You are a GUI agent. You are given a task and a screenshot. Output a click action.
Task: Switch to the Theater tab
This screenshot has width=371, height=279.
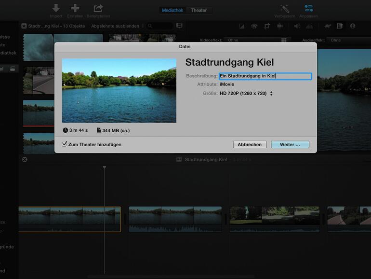[199, 10]
